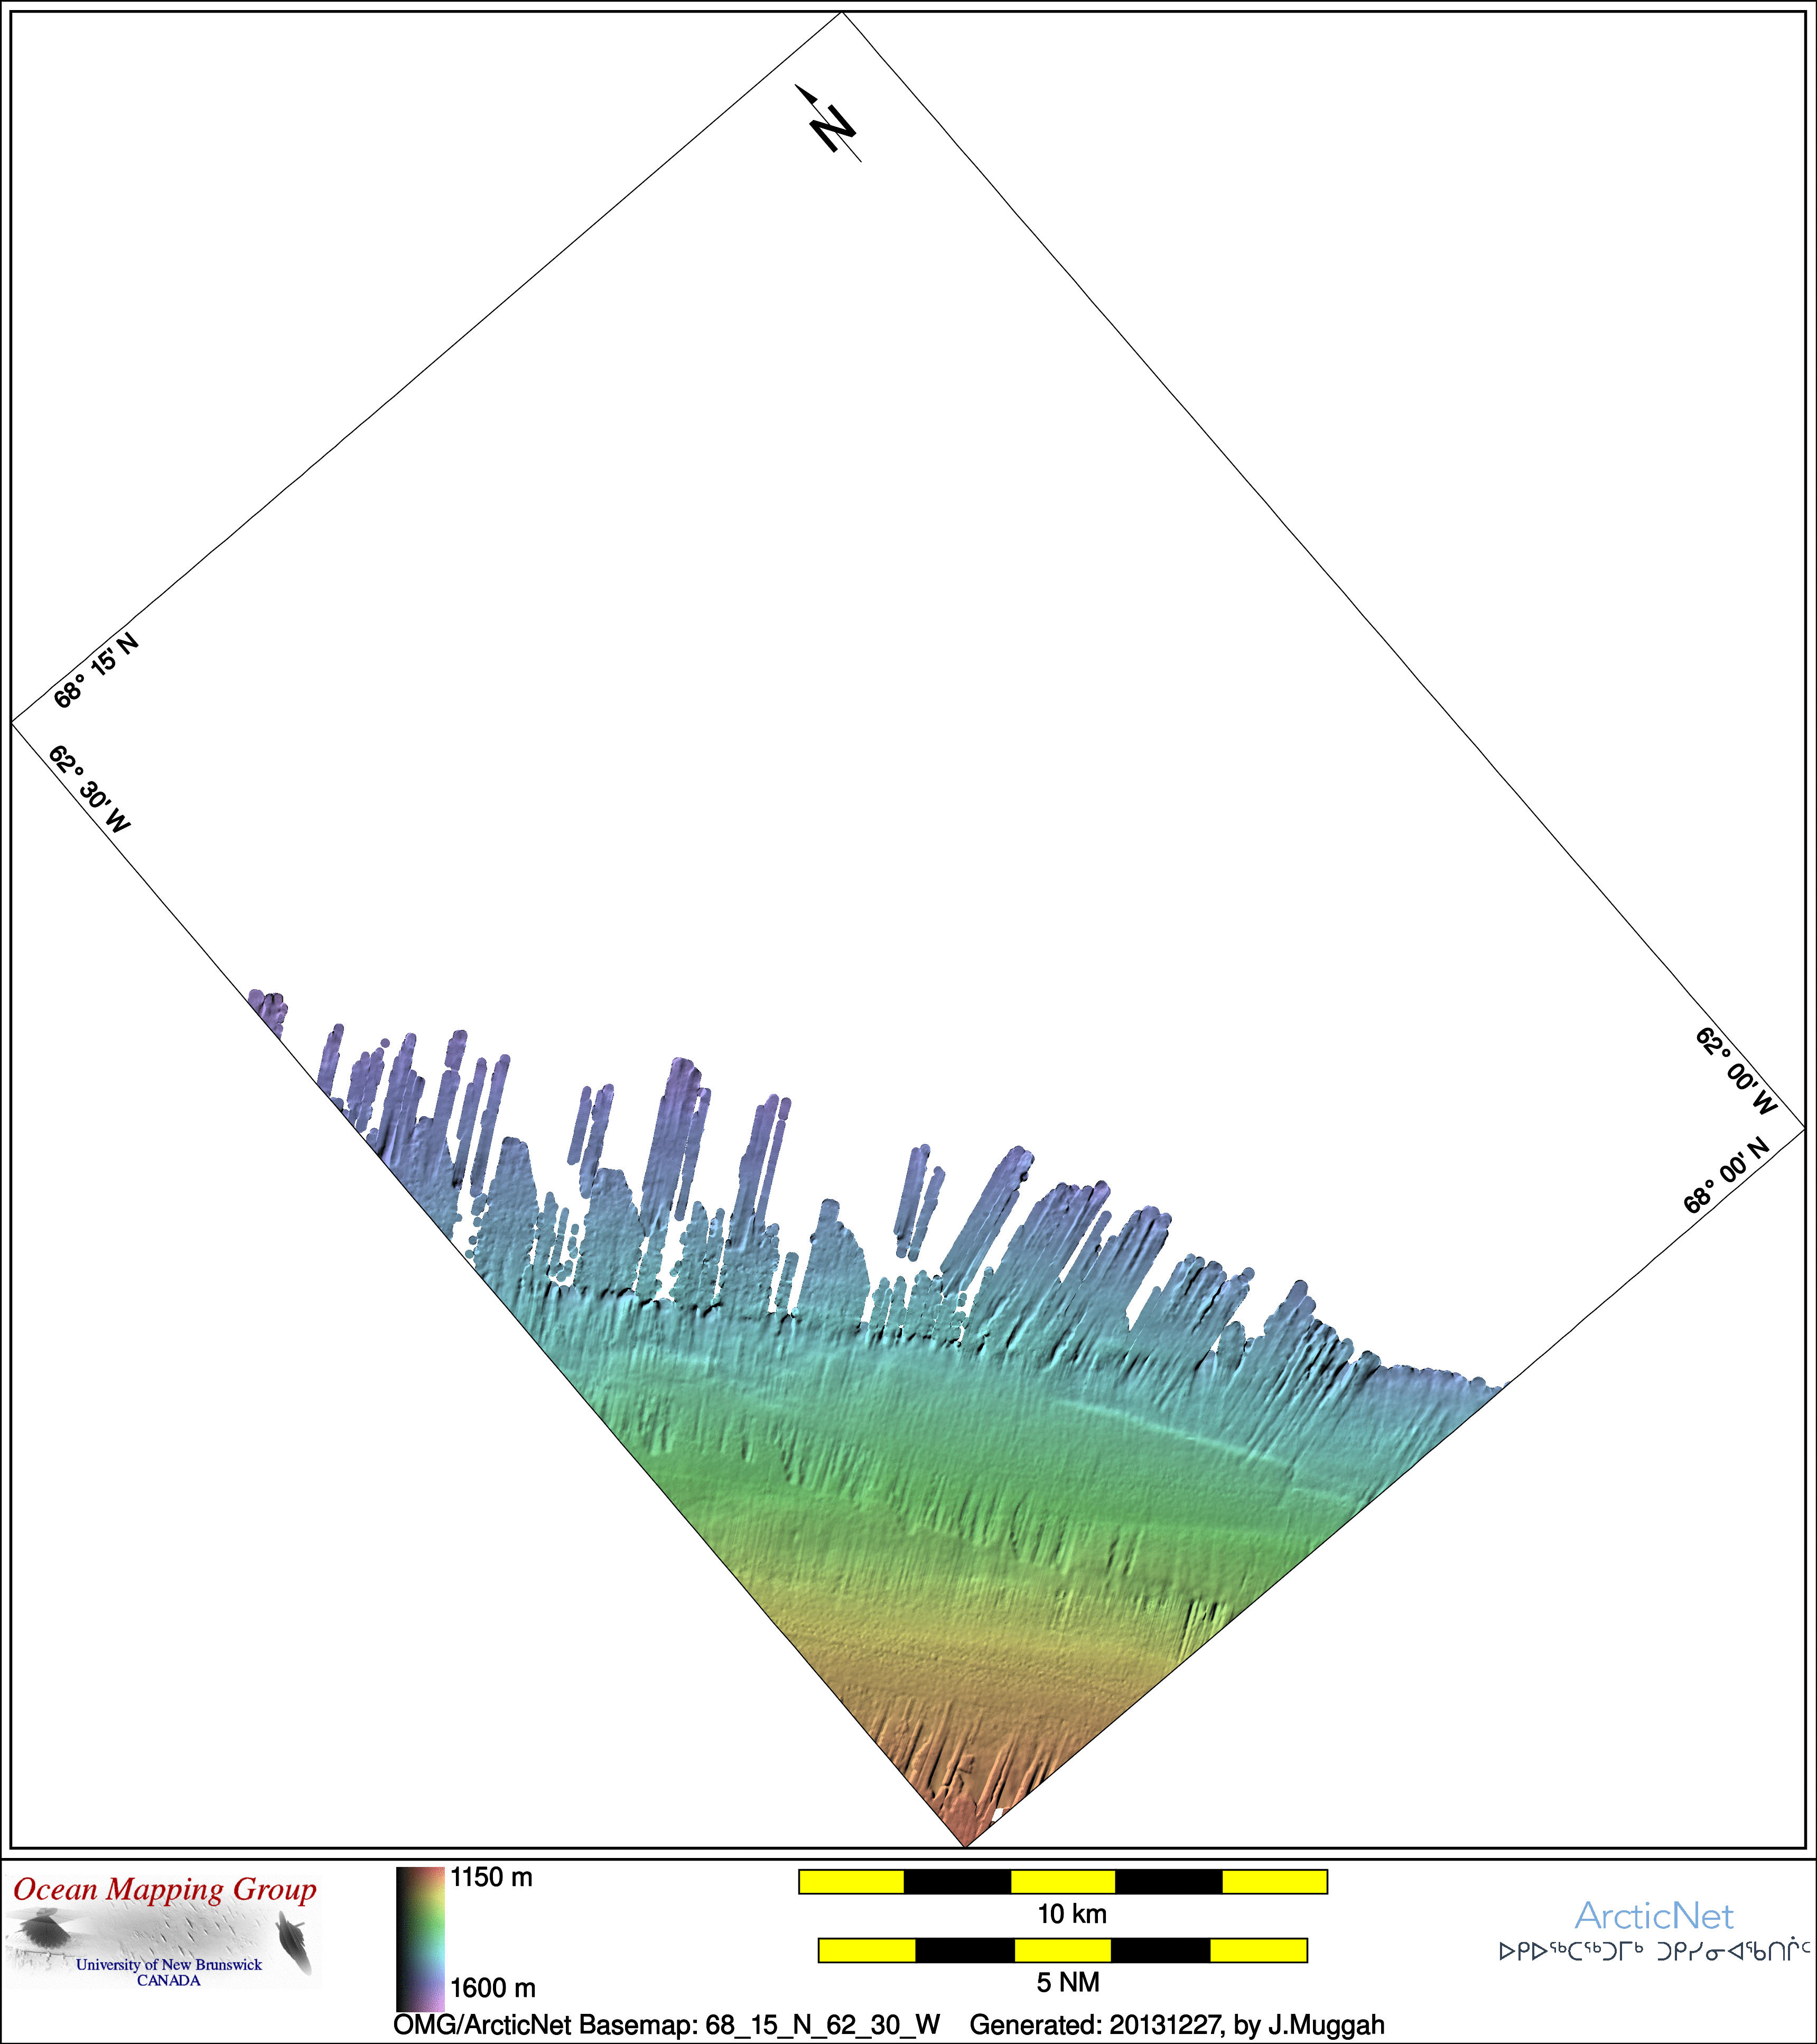The width and height of the screenshot is (1817, 2044).
Task: Click the 5 NM distance label
Action: [x=1067, y=1982]
